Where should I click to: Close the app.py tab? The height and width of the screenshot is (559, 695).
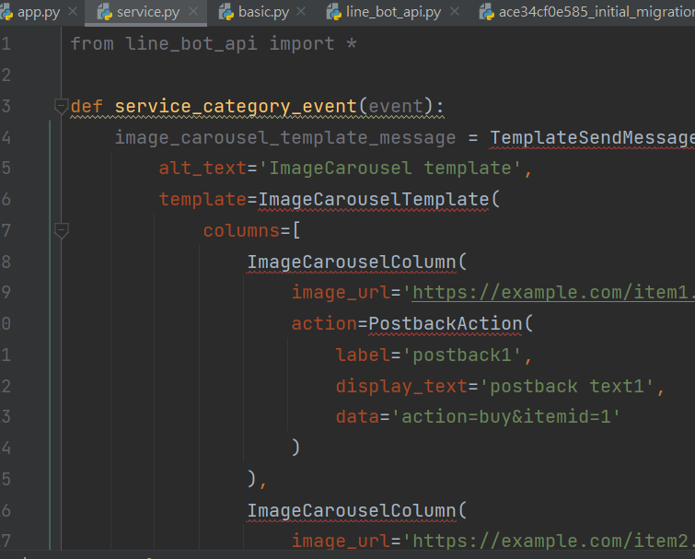73,12
